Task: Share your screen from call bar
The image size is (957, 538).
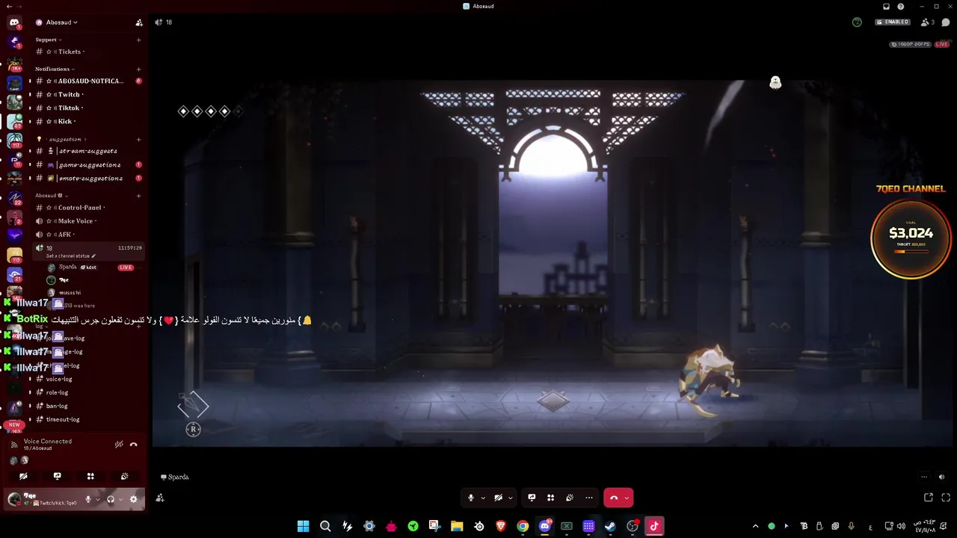Action: click(532, 498)
